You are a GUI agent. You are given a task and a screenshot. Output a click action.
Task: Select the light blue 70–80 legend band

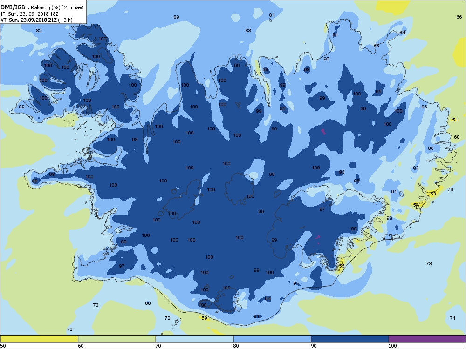[194, 339]
